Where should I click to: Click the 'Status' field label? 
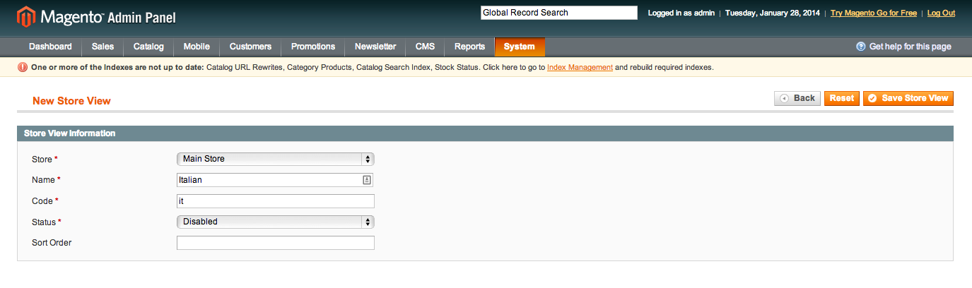click(46, 222)
